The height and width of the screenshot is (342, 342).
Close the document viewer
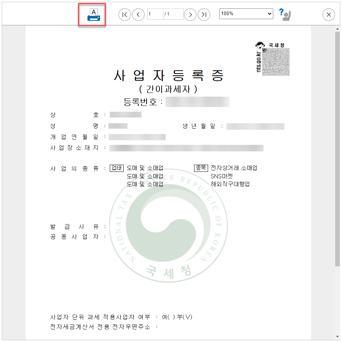(329, 15)
